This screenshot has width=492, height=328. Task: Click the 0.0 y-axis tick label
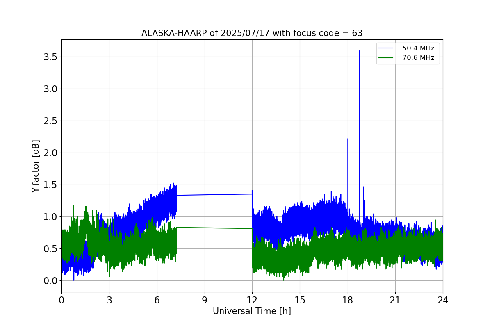50,280
